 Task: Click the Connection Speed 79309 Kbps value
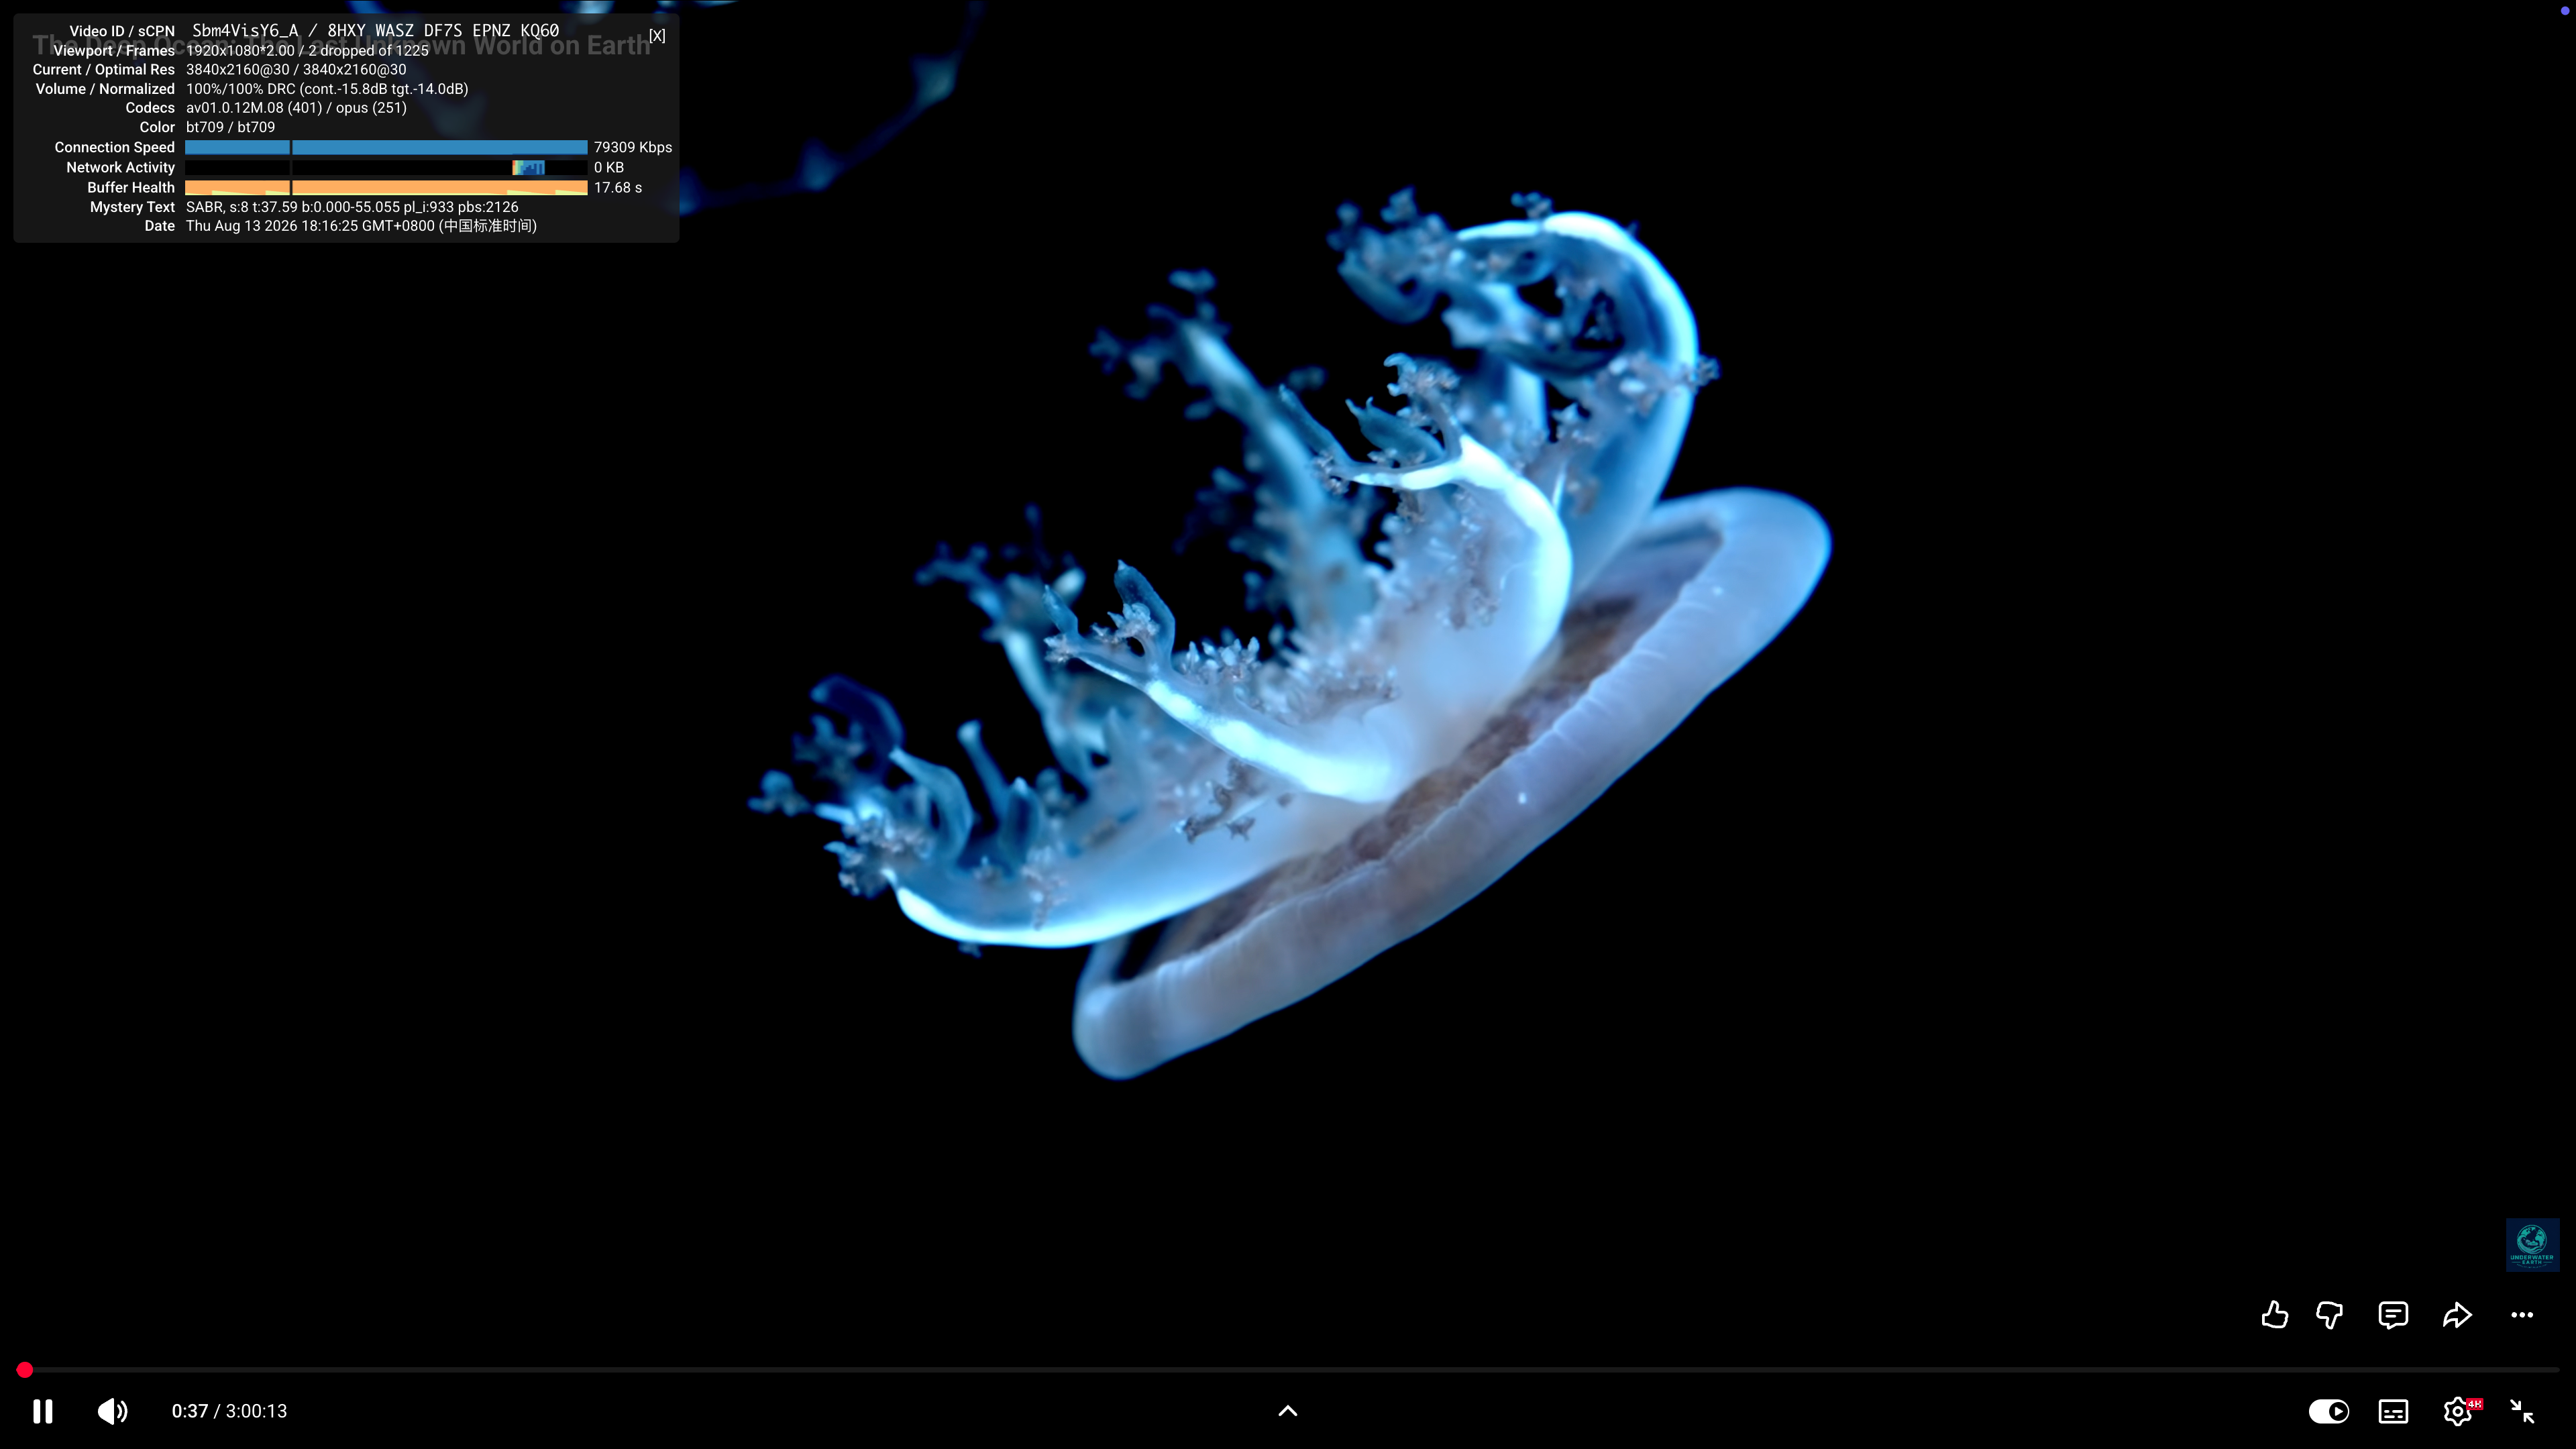point(632,147)
